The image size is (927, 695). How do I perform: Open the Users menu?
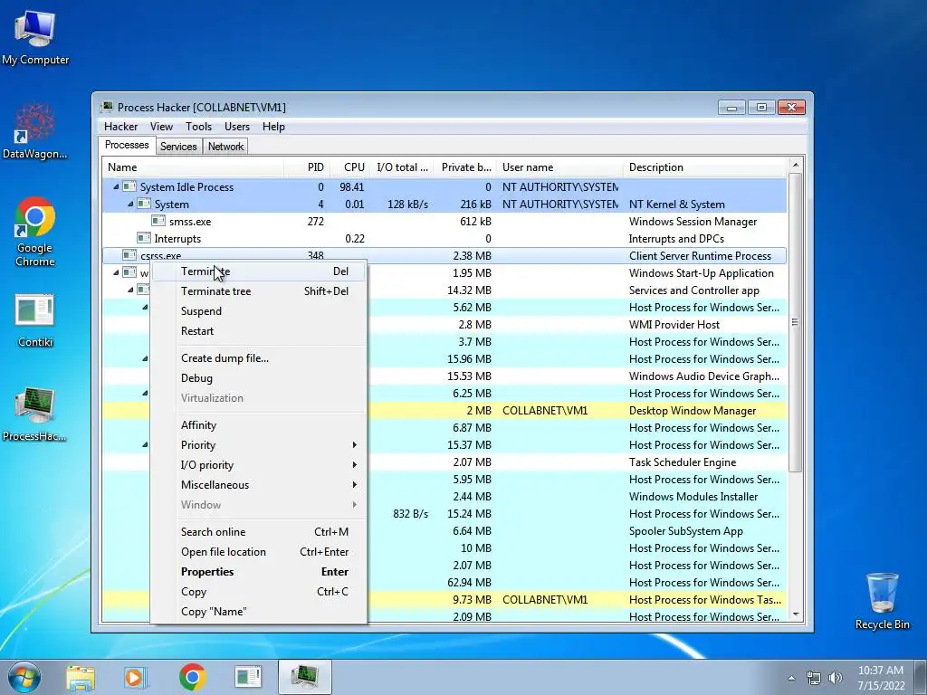click(x=237, y=127)
